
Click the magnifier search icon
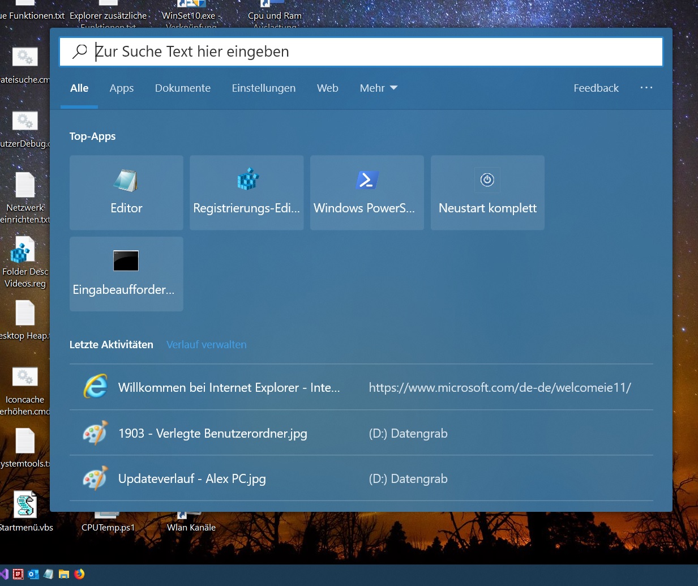click(x=80, y=52)
